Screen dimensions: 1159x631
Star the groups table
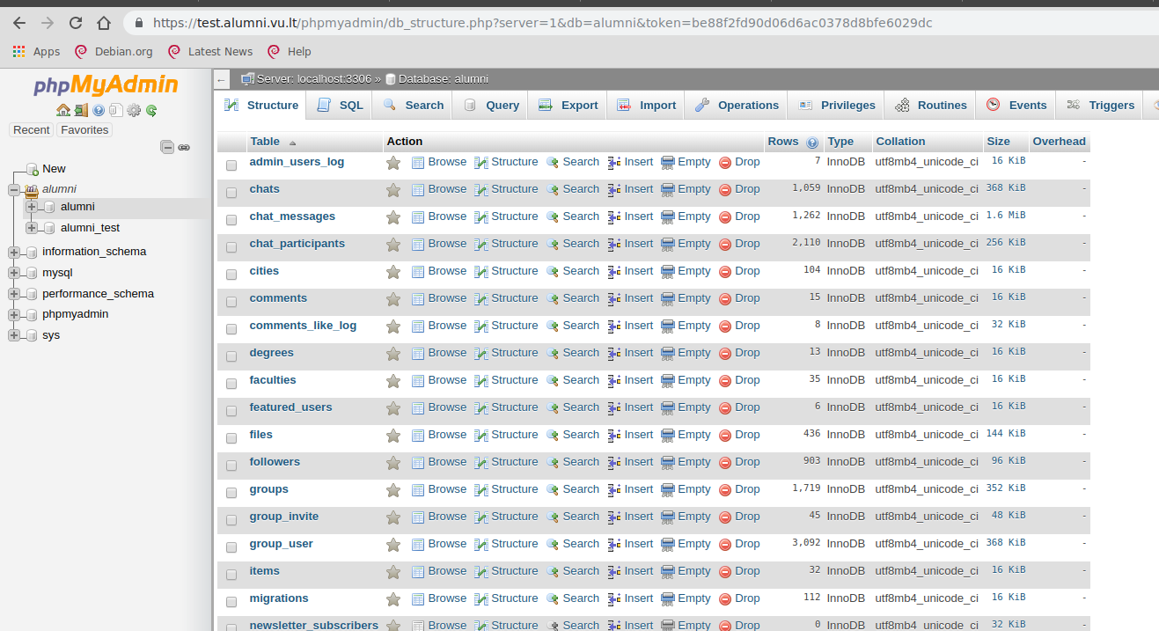[x=393, y=490]
